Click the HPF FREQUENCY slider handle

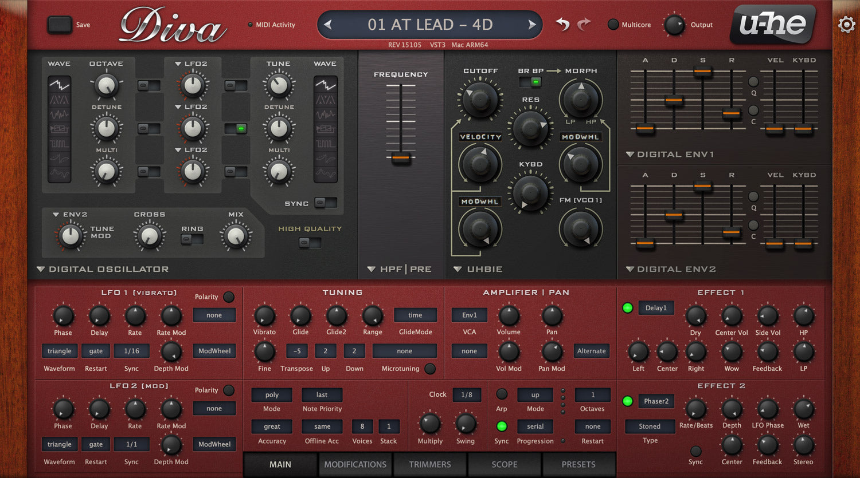tap(401, 157)
